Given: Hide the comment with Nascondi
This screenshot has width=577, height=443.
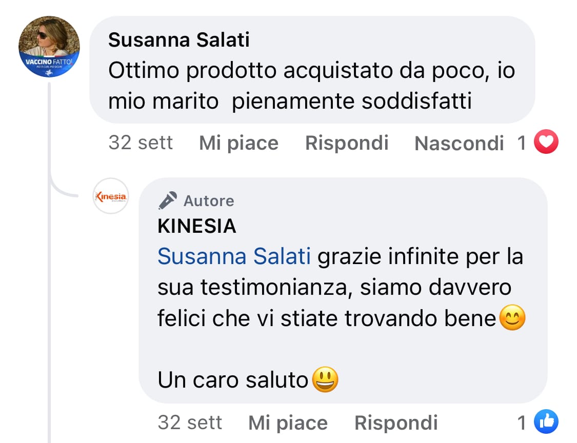Looking at the screenshot, I should [x=459, y=144].
